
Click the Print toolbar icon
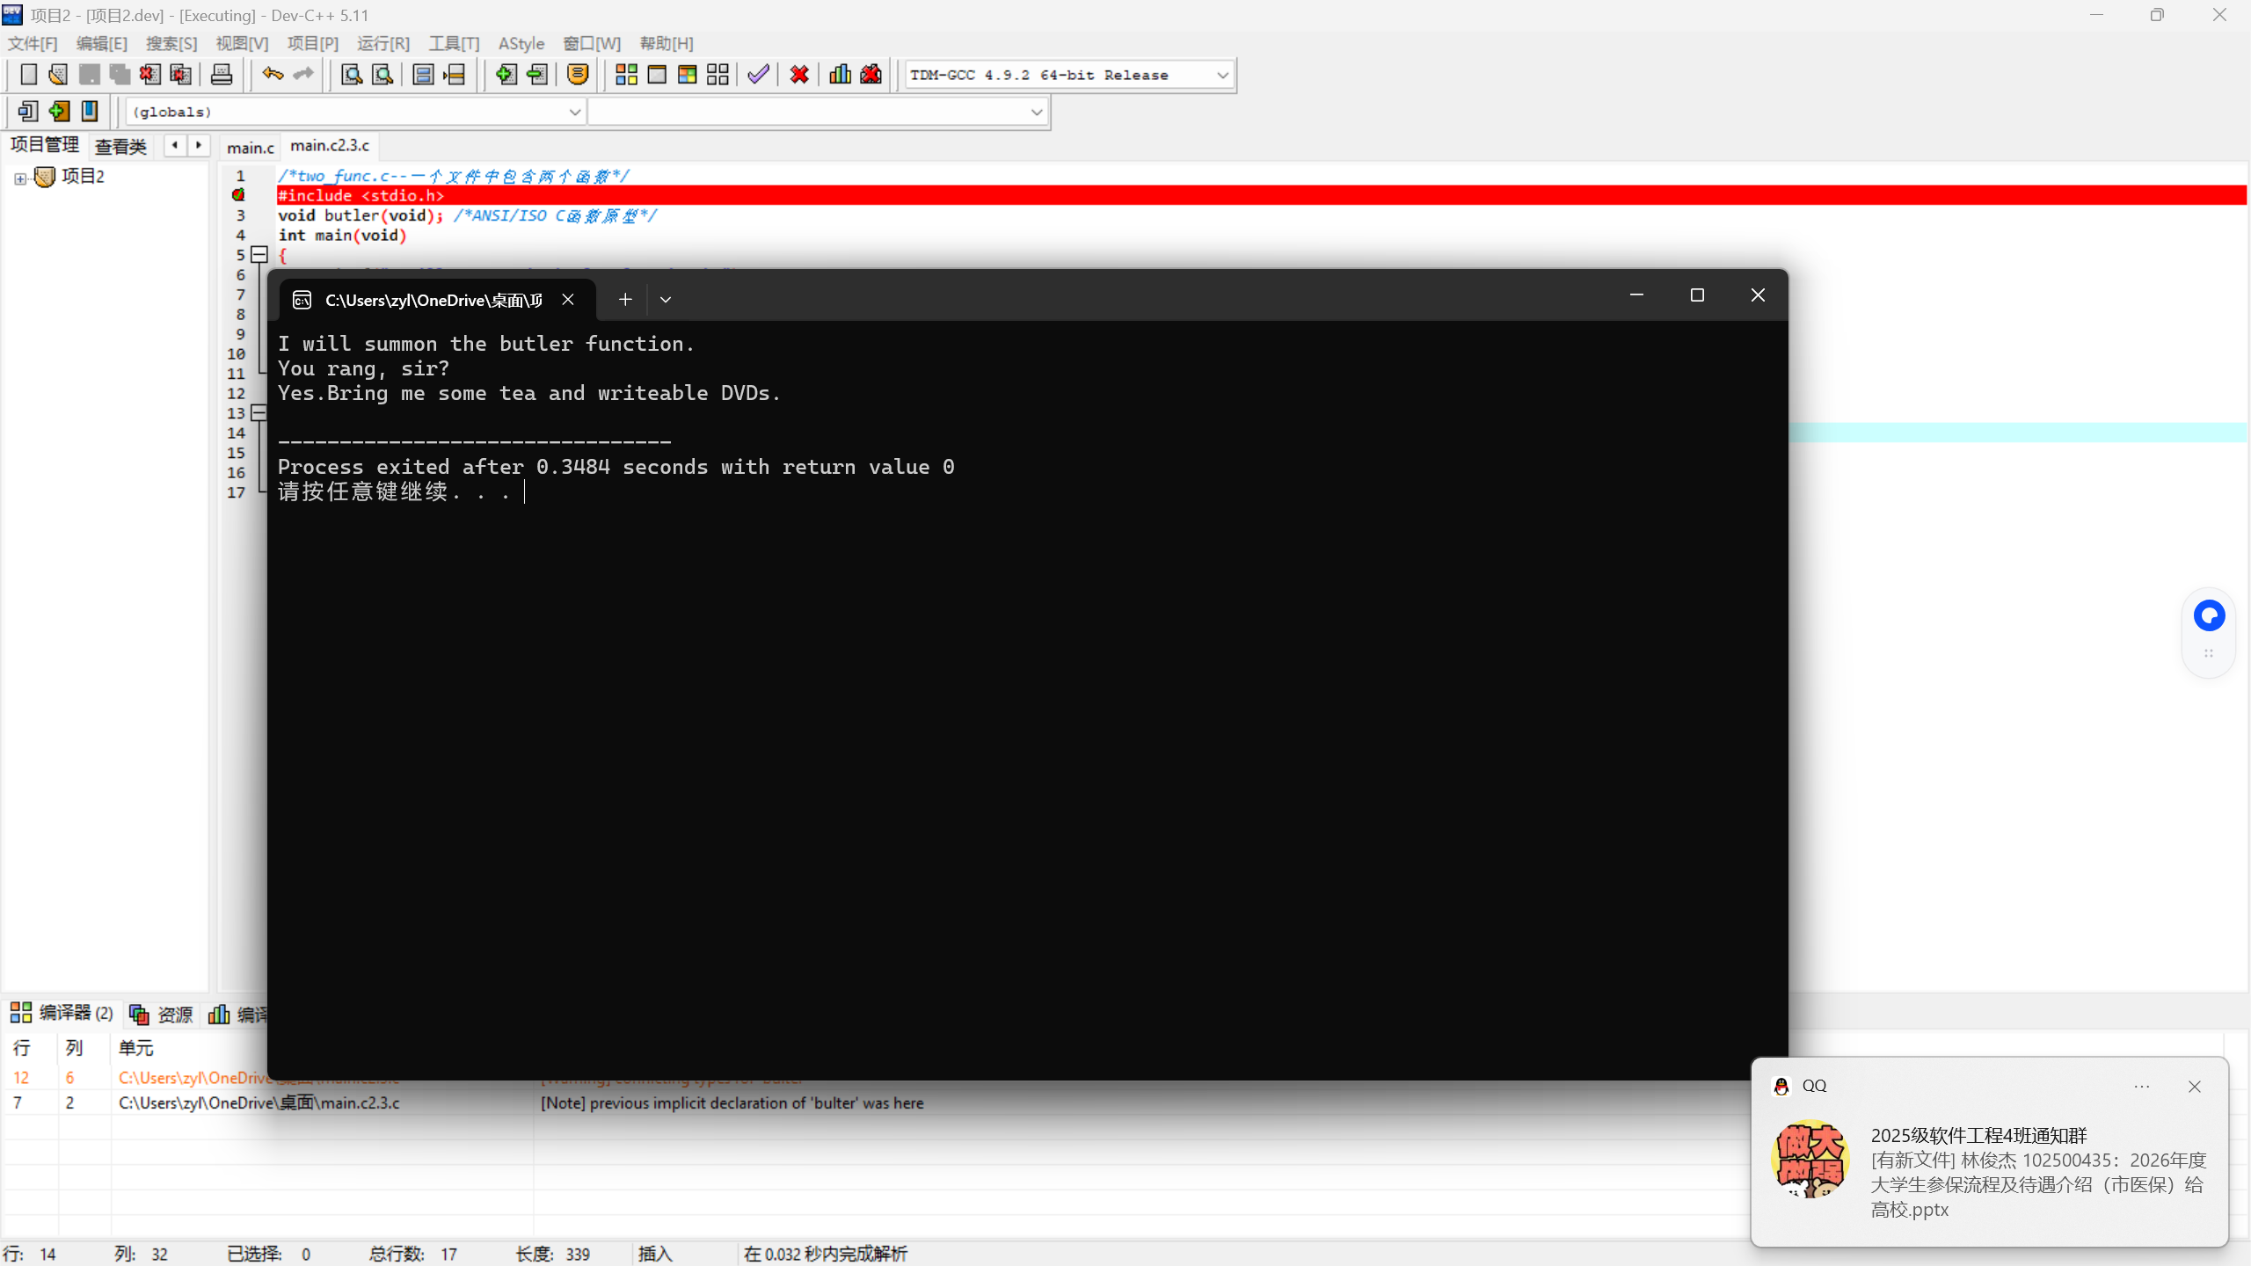click(x=222, y=75)
